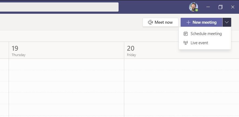Restore down the Teams window
Image resolution: width=239 pixels, height=117 pixels.
[220, 7]
